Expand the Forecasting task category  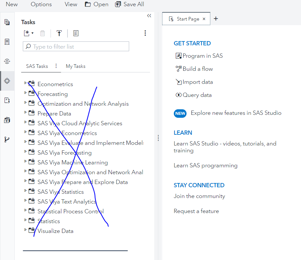pos(26,94)
